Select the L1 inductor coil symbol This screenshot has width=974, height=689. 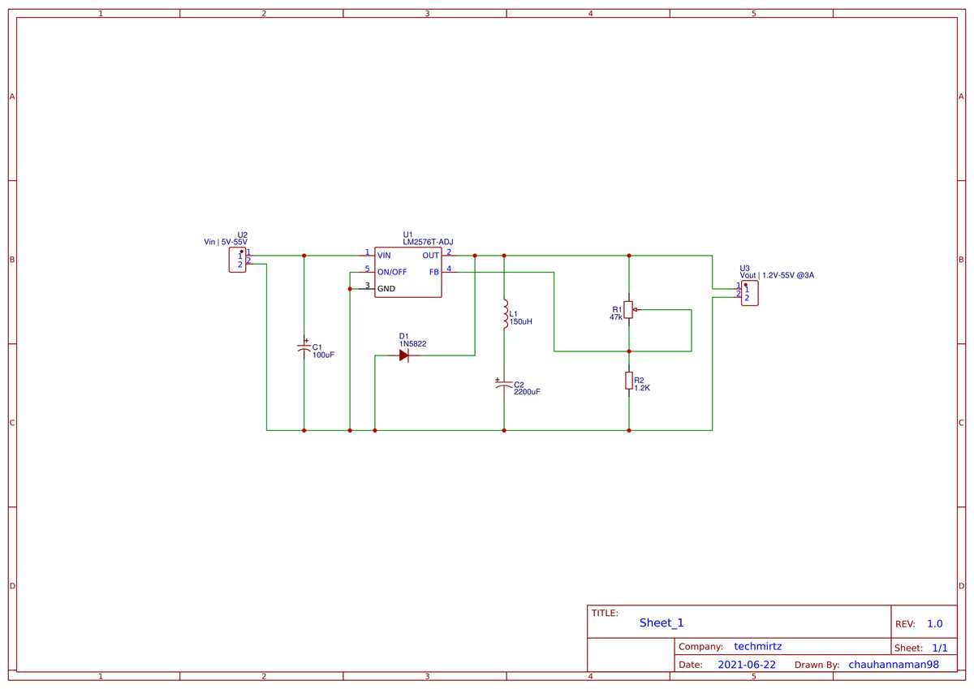[504, 313]
